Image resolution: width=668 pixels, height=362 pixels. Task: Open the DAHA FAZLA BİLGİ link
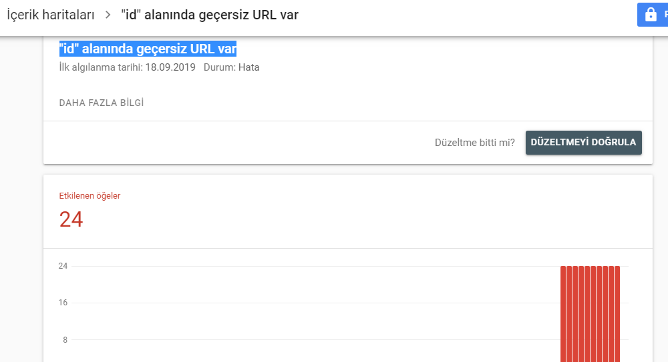coord(102,103)
